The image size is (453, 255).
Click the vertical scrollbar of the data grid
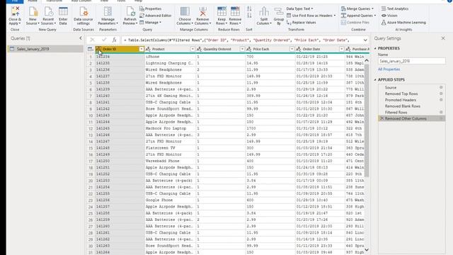pyautogui.click(x=367, y=120)
